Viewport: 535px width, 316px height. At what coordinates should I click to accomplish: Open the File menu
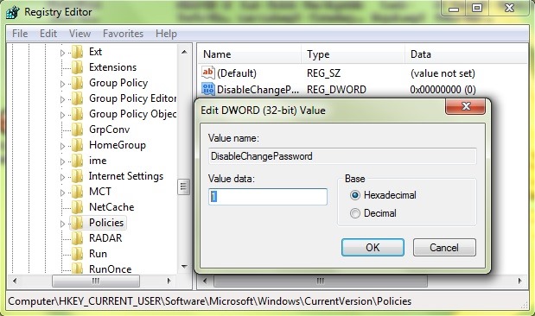(20, 34)
